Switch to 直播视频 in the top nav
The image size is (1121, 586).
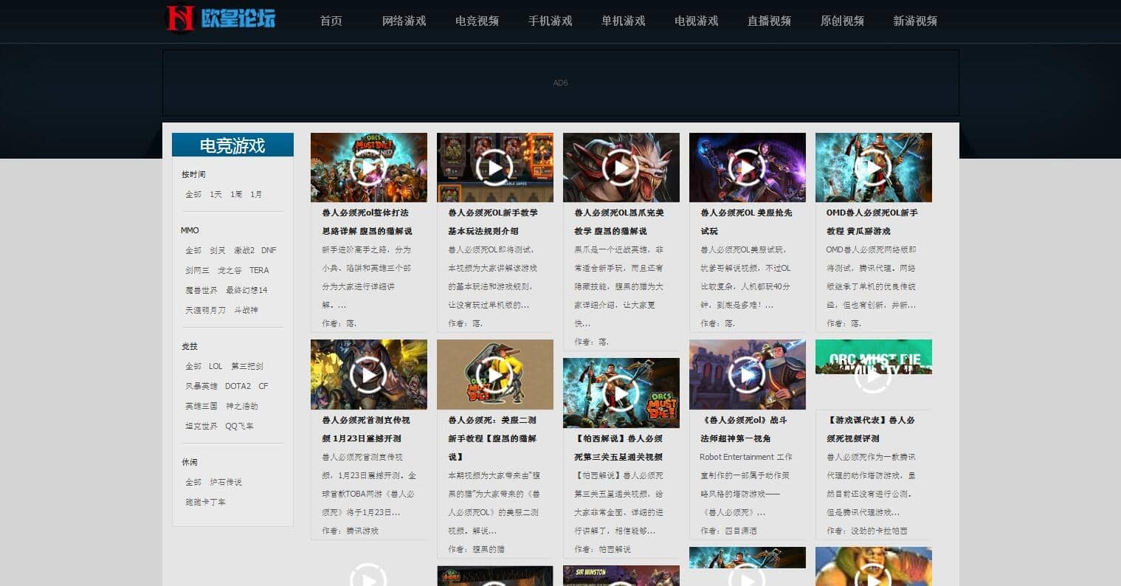click(770, 21)
